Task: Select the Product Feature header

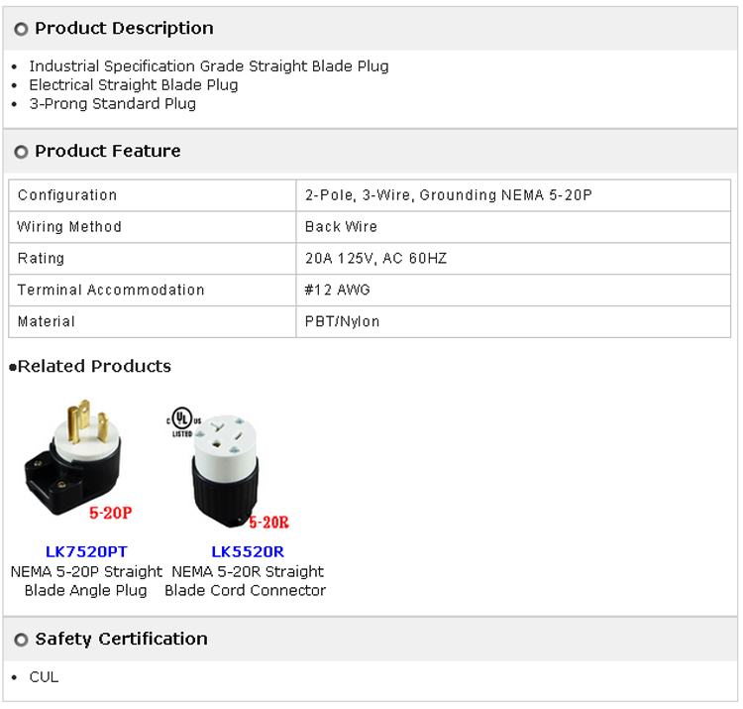Action: [108, 152]
